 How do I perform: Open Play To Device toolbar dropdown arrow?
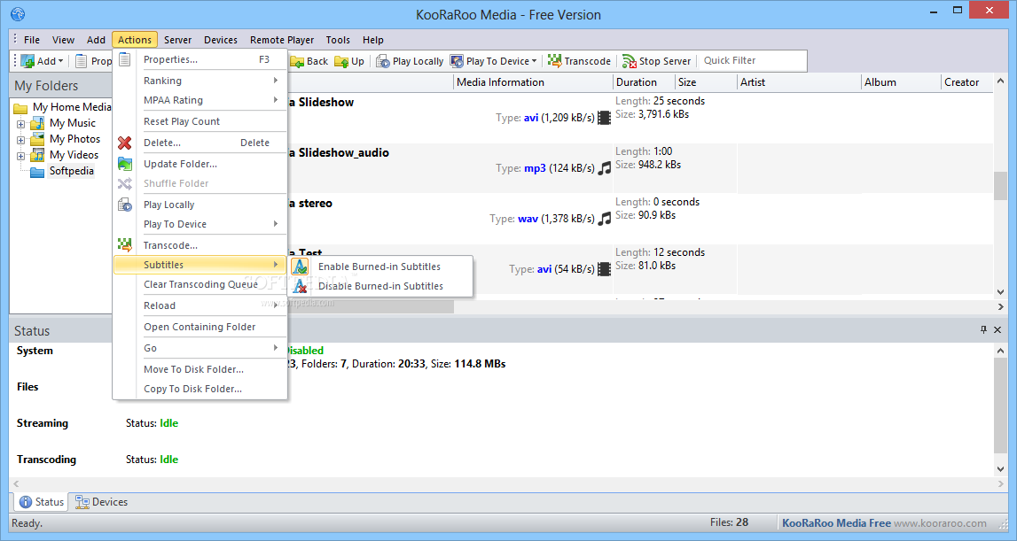[x=535, y=61]
